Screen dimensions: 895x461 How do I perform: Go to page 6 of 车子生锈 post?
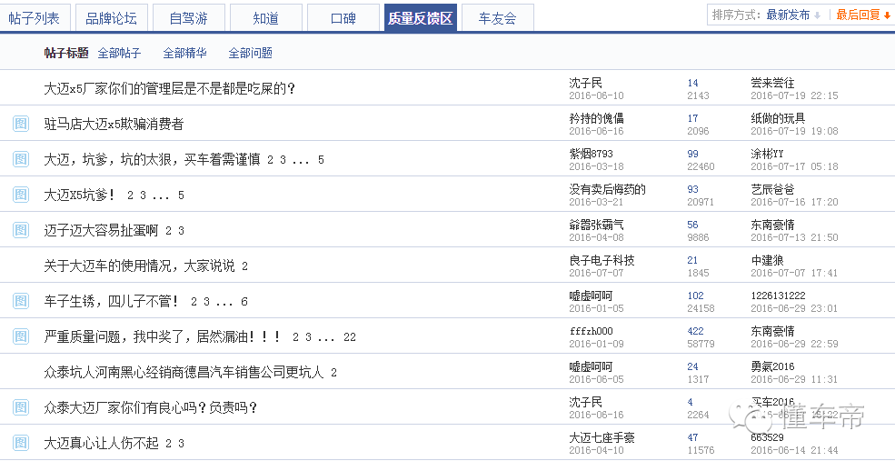click(244, 302)
